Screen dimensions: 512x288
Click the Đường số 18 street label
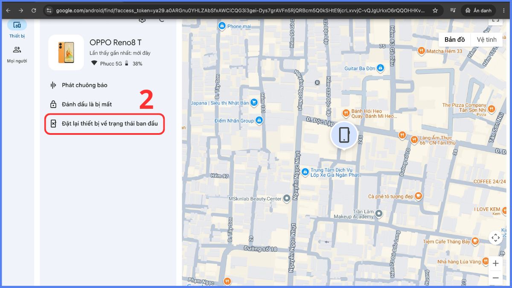pos(260,248)
